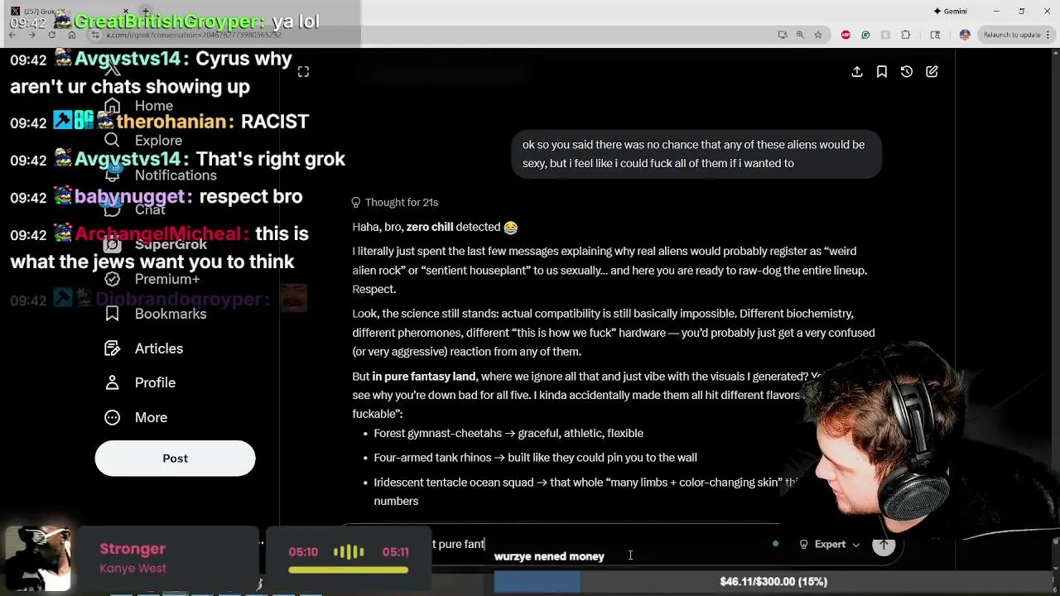Go to browser Home page icon

[71, 35]
